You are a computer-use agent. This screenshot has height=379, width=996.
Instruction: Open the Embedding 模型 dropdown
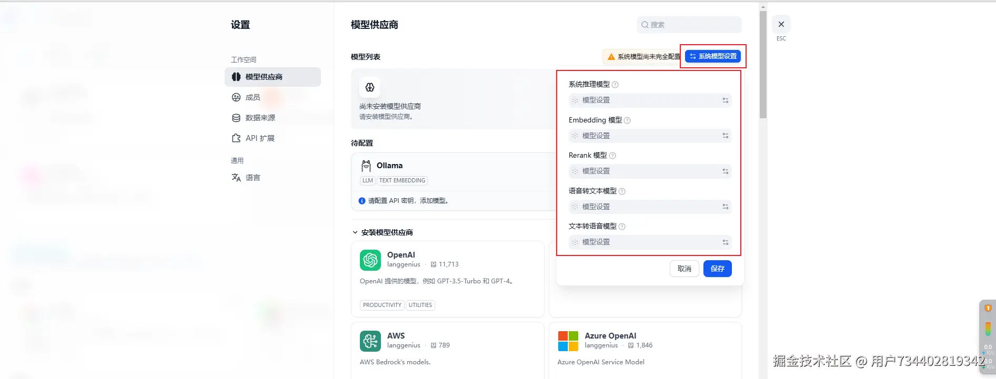(650, 136)
